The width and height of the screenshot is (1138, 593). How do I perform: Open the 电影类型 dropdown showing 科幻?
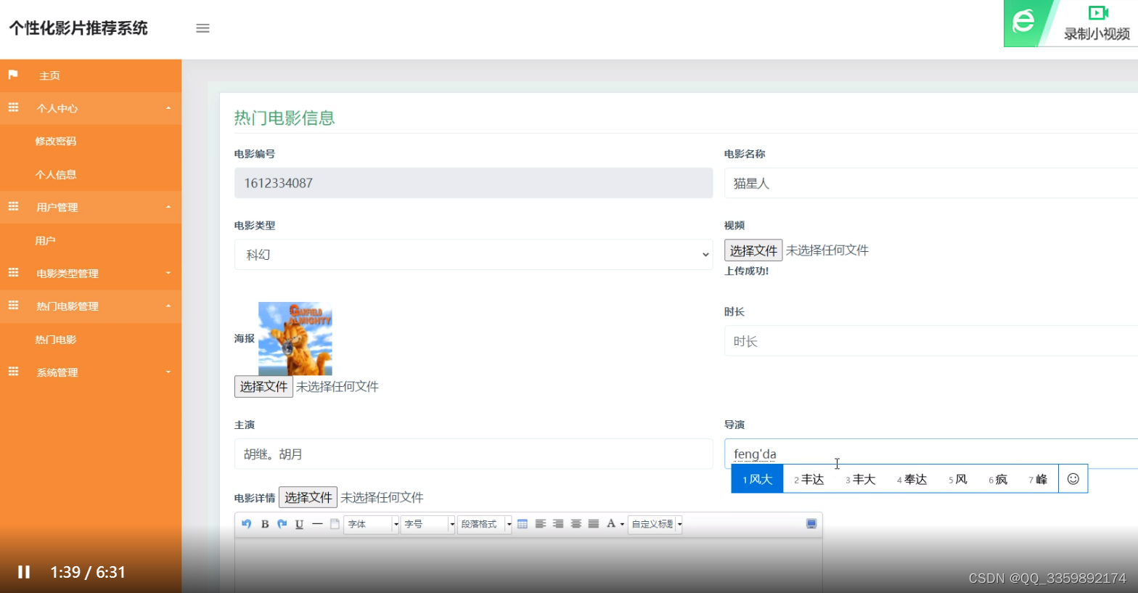(x=473, y=255)
